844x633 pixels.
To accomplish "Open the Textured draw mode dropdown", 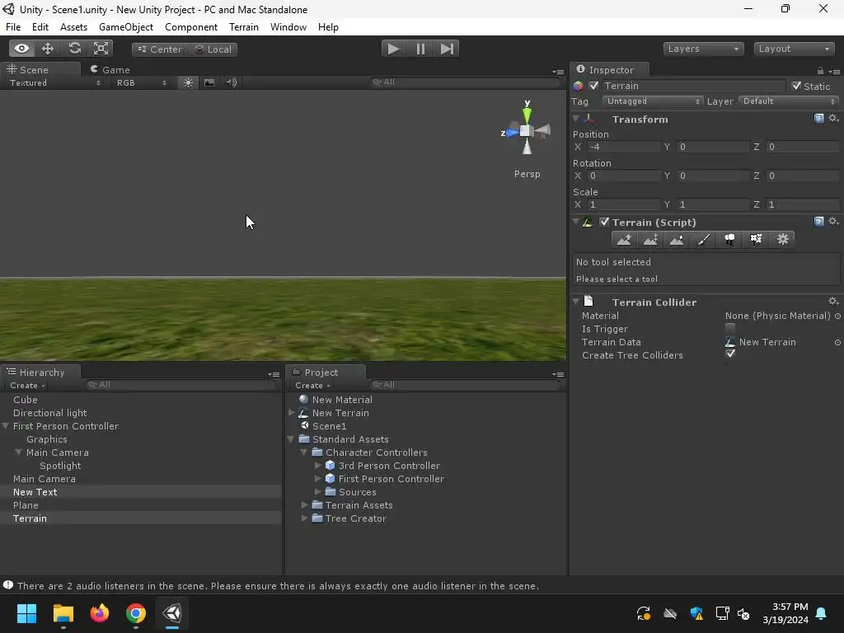I will (x=55, y=82).
